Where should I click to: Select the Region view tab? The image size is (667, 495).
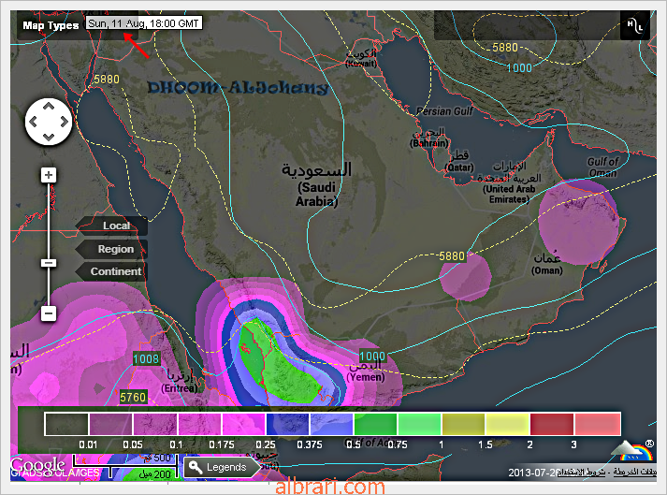click(112, 249)
